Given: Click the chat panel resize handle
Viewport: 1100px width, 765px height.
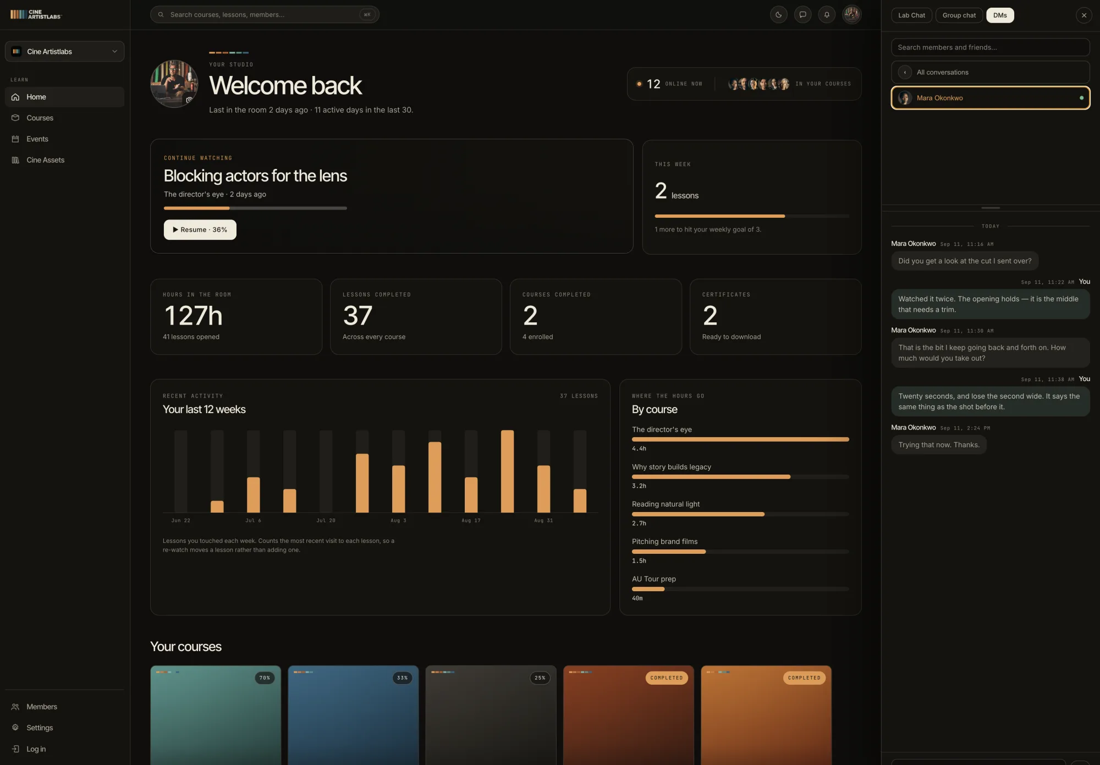Looking at the screenshot, I should click(x=991, y=208).
